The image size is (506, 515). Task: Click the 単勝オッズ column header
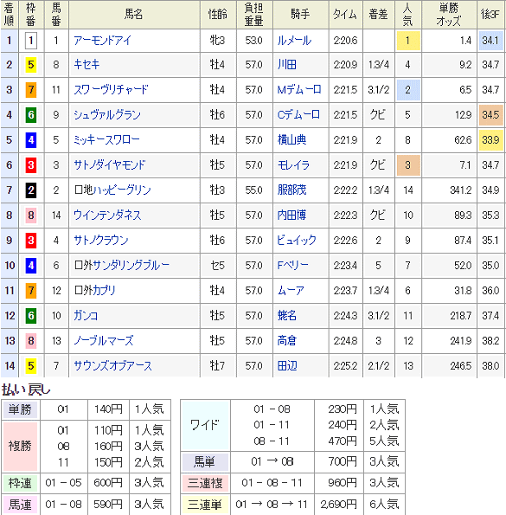tap(449, 15)
